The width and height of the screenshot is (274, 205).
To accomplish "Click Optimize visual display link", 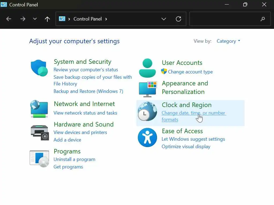I will tap(186, 147).
